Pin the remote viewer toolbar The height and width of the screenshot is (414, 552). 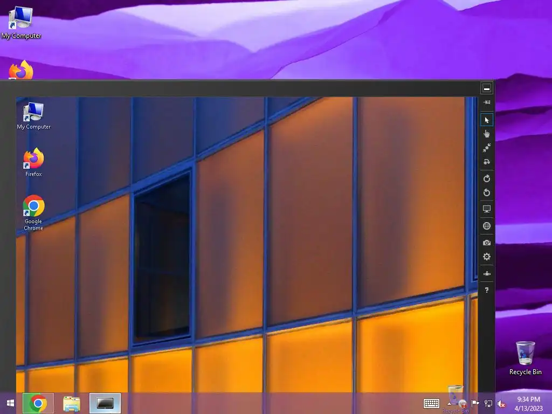pos(487,102)
